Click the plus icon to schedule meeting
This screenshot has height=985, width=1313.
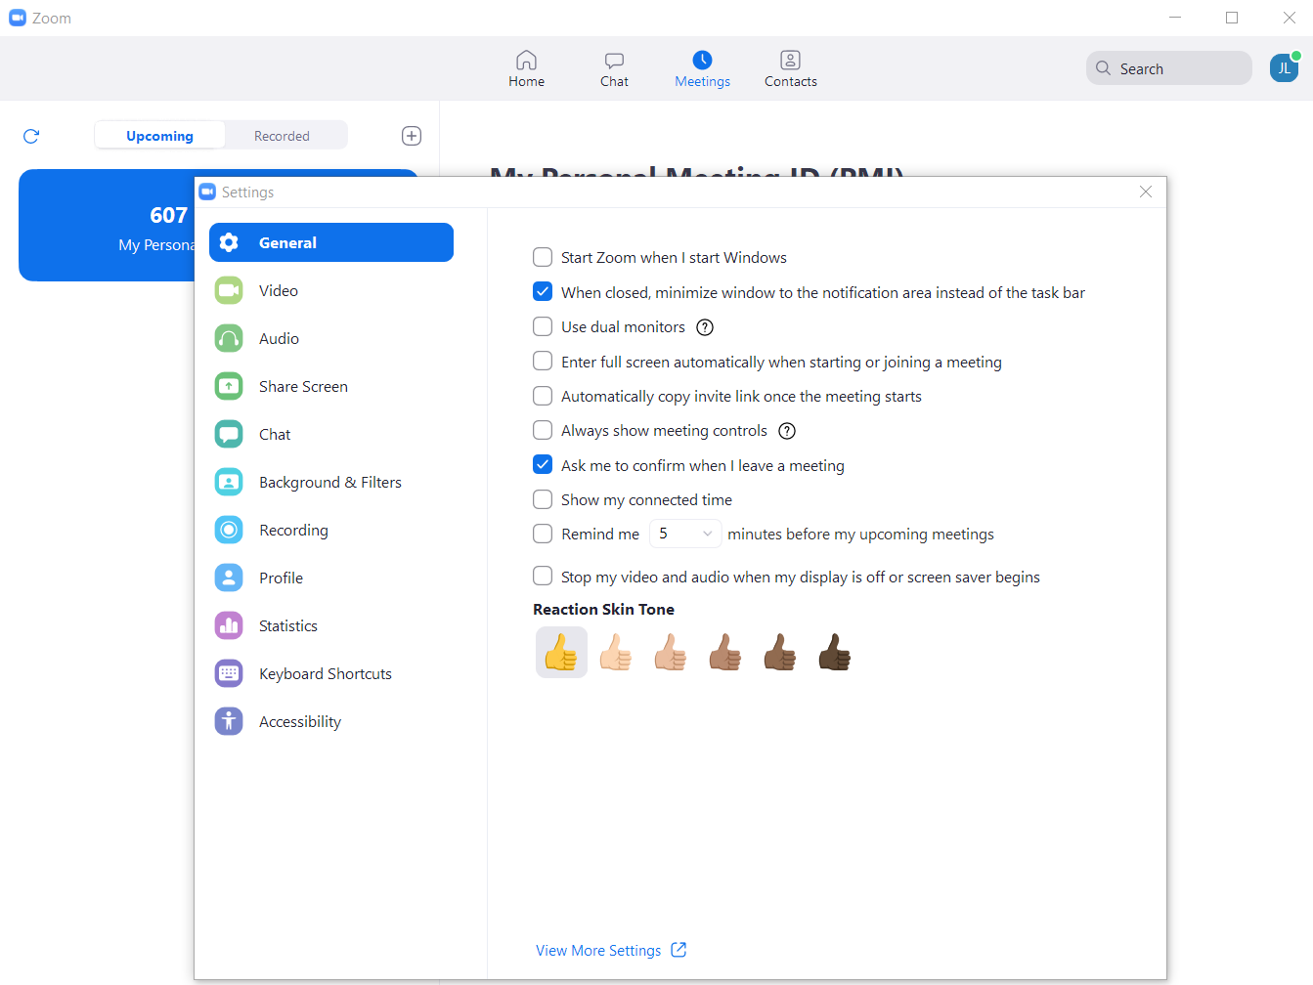click(x=412, y=136)
